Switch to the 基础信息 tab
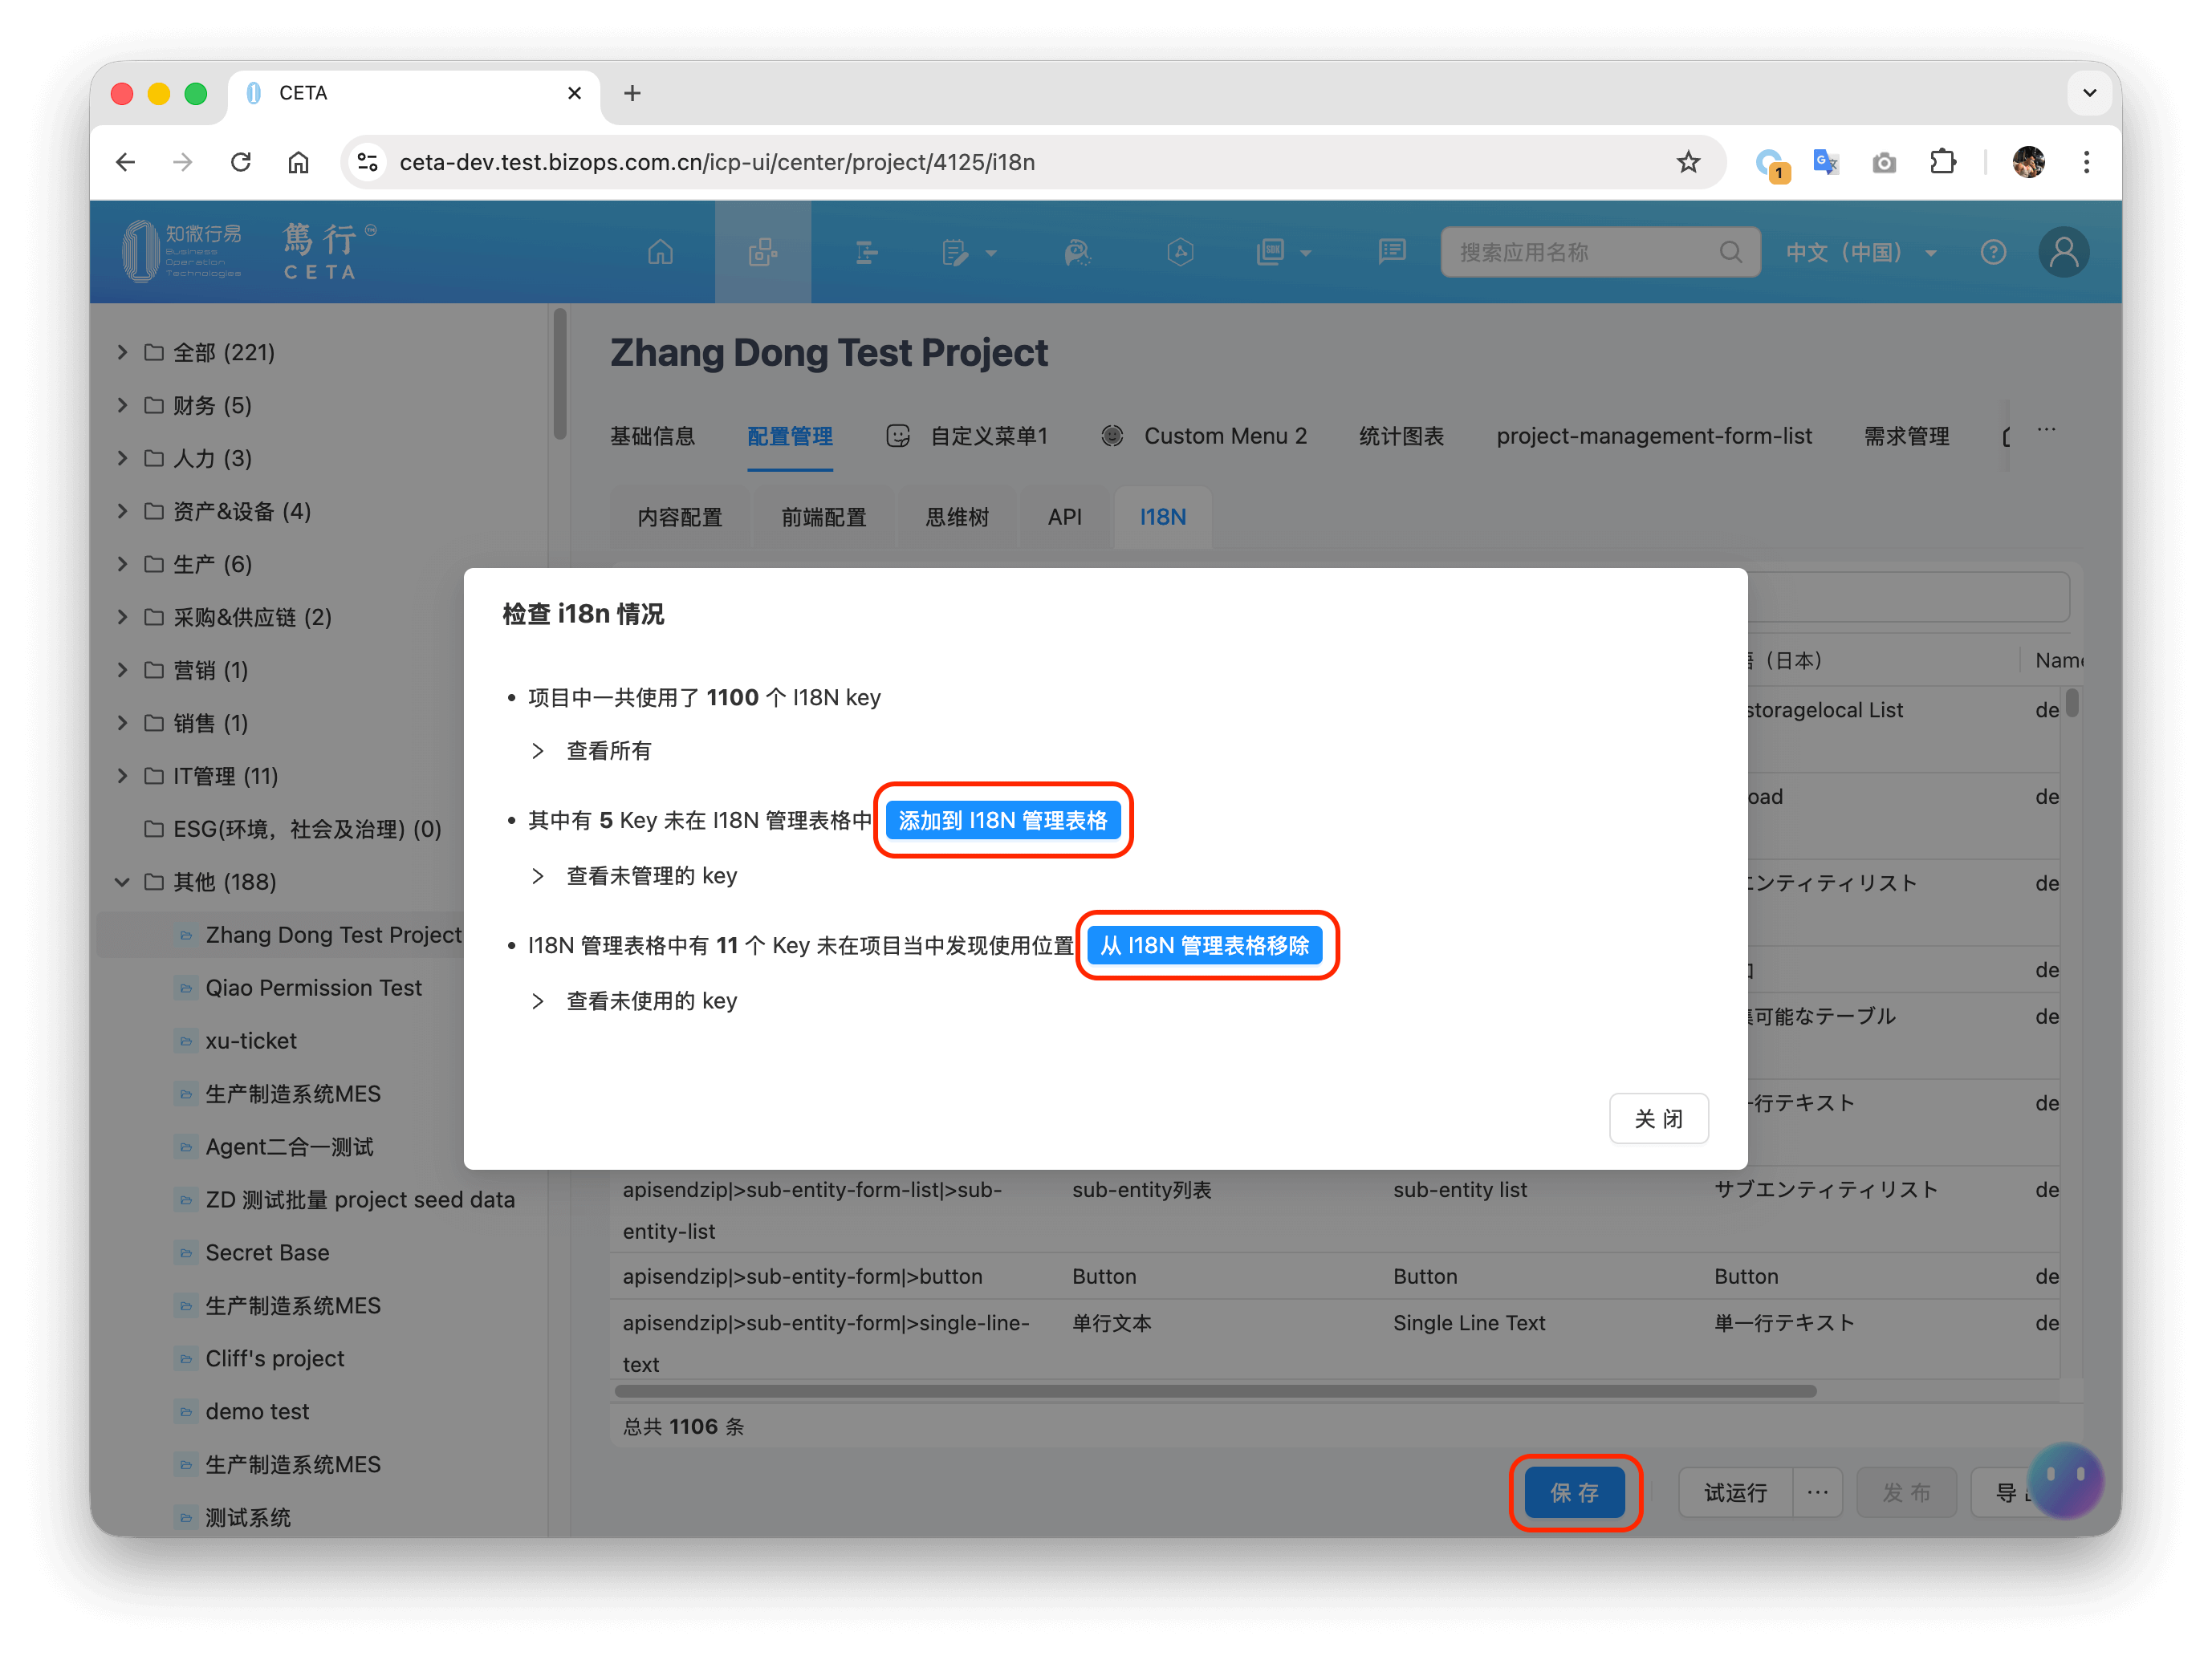The width and height of the screenshot is (2212, 1656). 652,436
